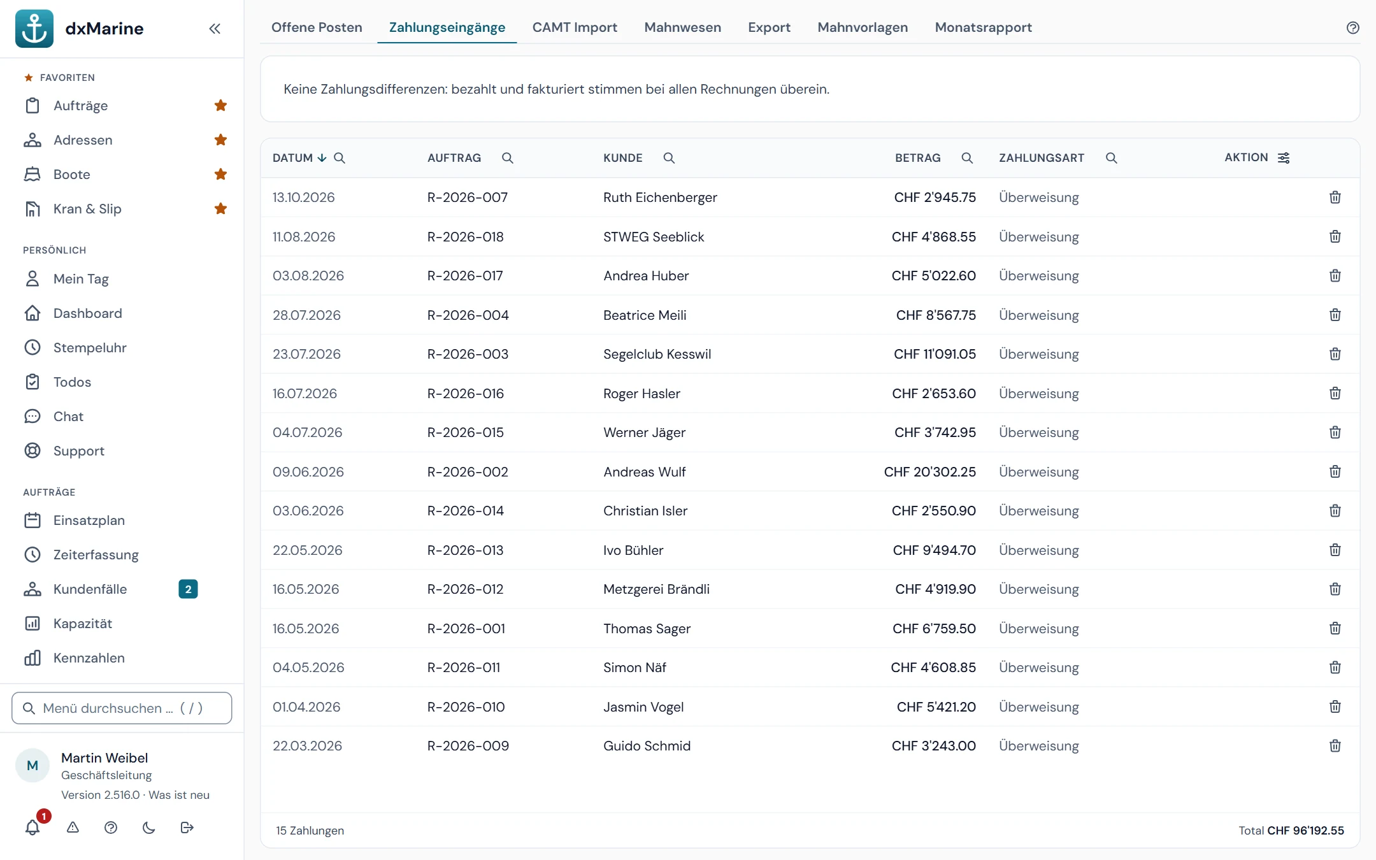Open Chat in the sidebar

click(121, 417)
